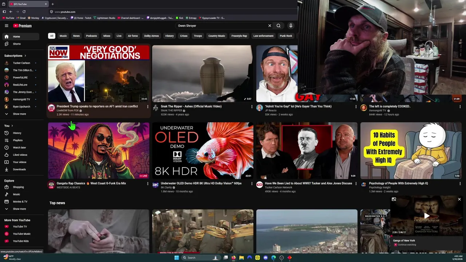Open YouTube Kids under More from YouTube
Screen dimensions: 466x262
(20, 241)
